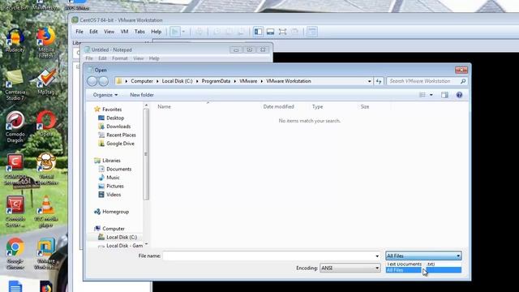
Task: Select Homegroup in navigation pane
Action: (112, 212)
